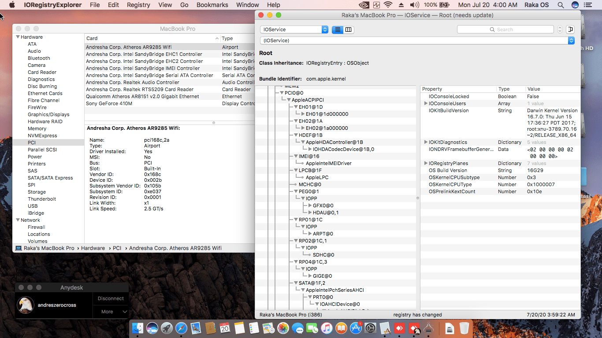Open Launchpad rocket icon in Dock

[x=167, y=328]
